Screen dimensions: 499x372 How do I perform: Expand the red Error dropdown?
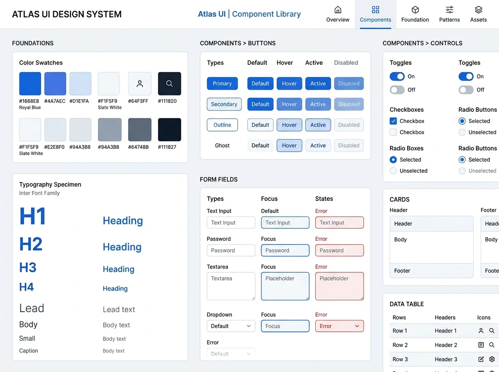[x=339, y=326]
